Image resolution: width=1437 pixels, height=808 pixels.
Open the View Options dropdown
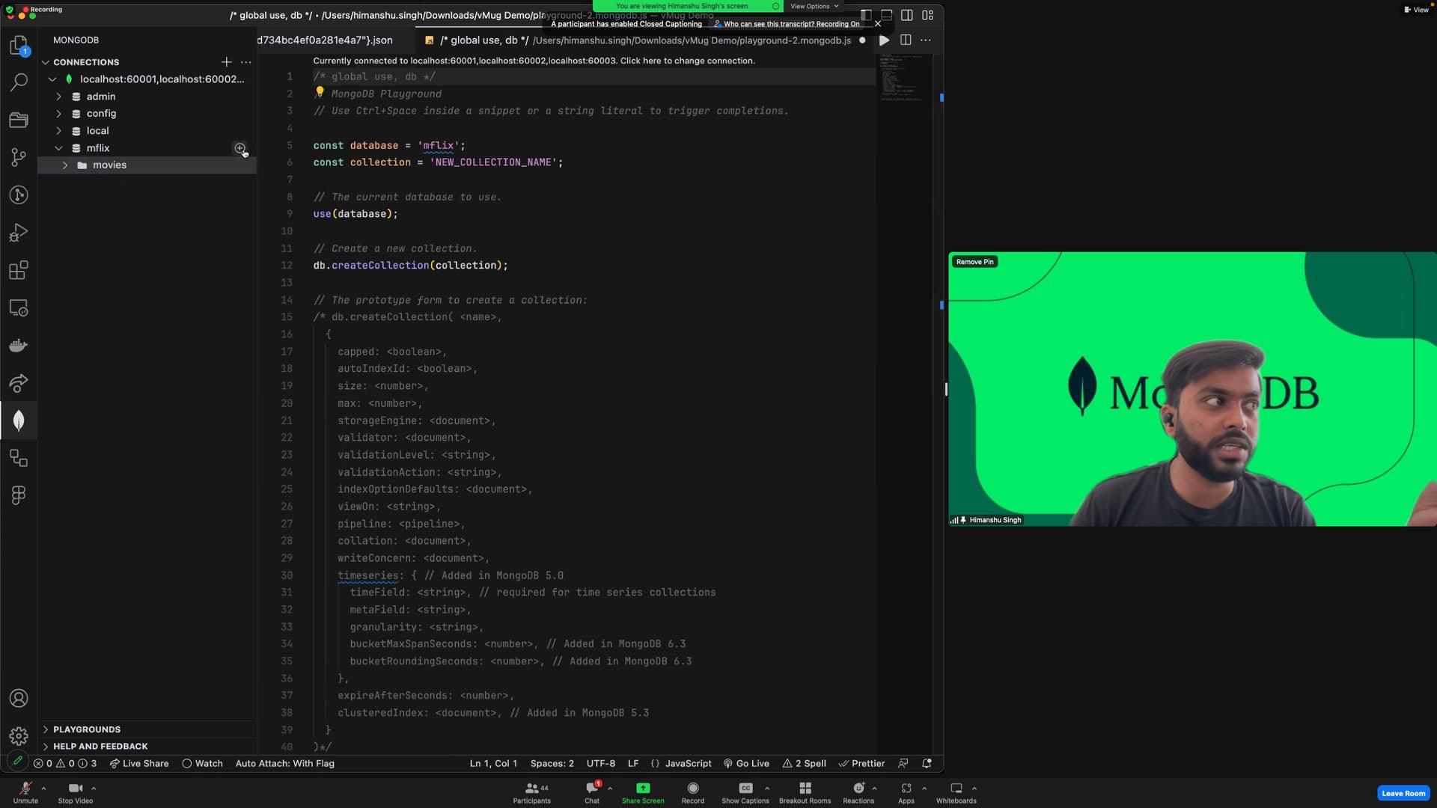814,6
